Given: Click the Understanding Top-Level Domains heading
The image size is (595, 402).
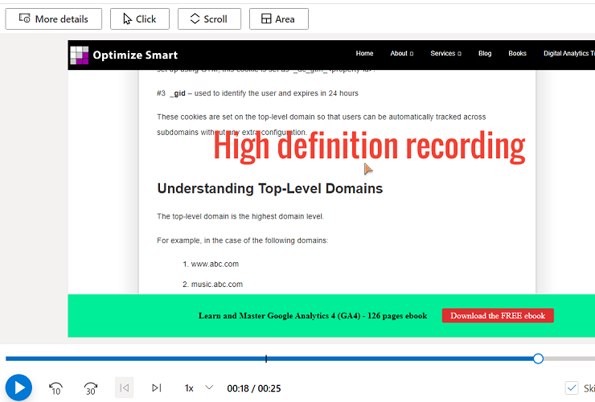Looking at the screenshot, I should click(x=270, y=189).
